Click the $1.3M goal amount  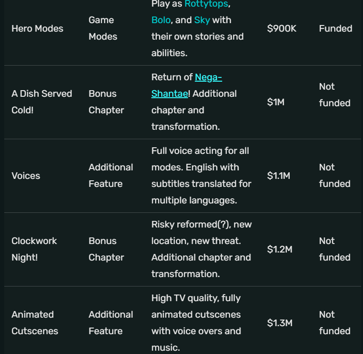[279, 323]
